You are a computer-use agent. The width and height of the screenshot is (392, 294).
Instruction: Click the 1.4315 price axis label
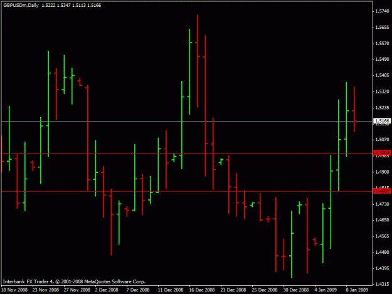[x=383, y=284]
